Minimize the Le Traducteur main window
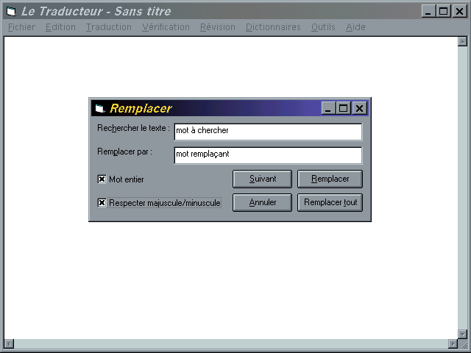Viewport: 471px width, 353px height. (x=428, y=12)
